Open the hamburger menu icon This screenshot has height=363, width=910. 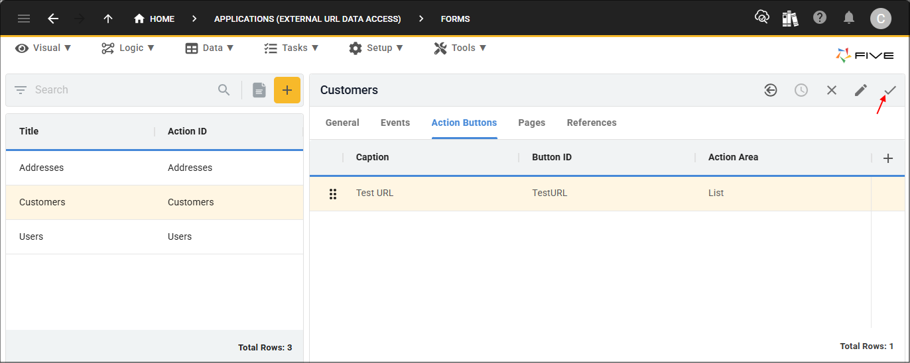[x=24, y=19]
